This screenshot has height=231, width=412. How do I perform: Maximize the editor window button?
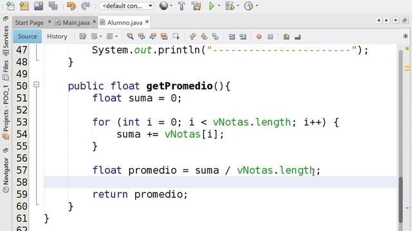tap(405, 20)
